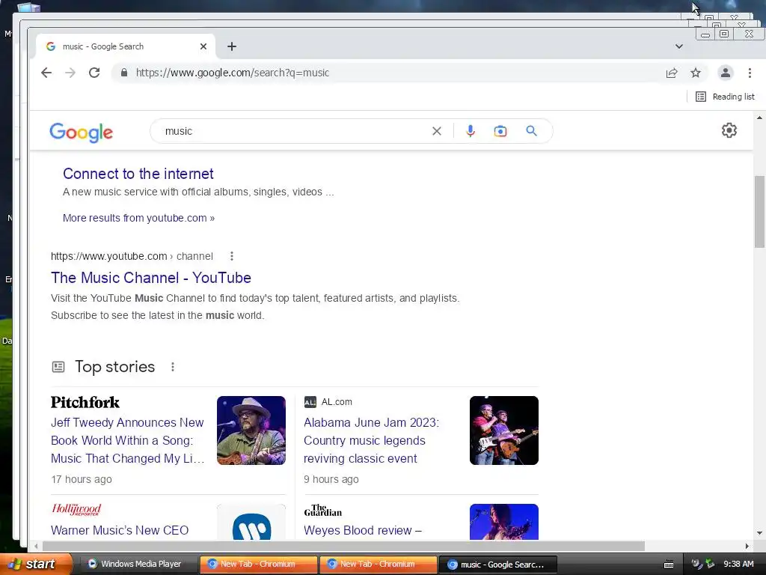Open More results from youtube.com link

click(x=138, y=218)
